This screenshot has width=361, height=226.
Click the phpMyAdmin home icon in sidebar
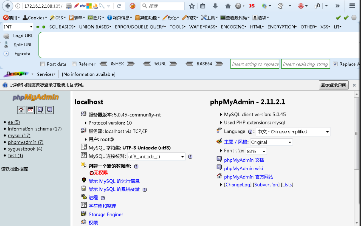(x=21, y=110)
